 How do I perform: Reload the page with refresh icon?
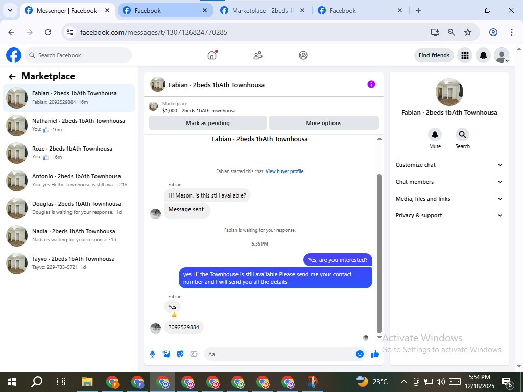tap(48, 32)
